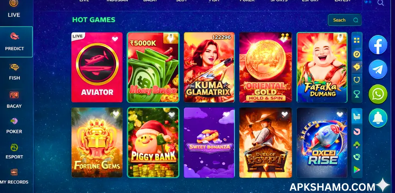Image resolution: width=395 pixels, height=193 pixels.
Task: Open the WhatsApp contact icon
Action: 378,94
